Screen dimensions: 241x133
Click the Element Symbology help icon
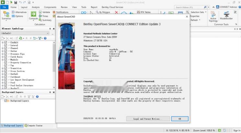click(45, 38)
